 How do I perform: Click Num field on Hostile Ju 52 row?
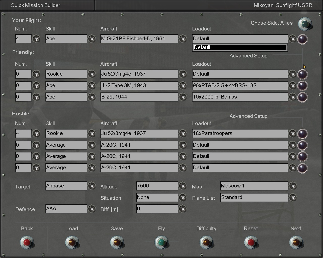pos(23,134)
